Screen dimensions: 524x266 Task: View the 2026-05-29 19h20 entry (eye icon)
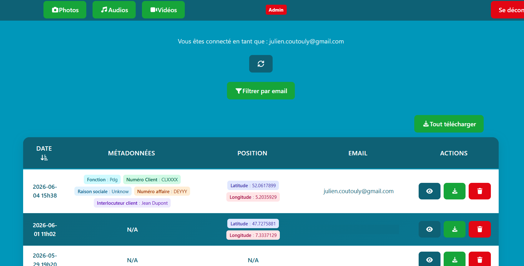(x=430, y=259)
